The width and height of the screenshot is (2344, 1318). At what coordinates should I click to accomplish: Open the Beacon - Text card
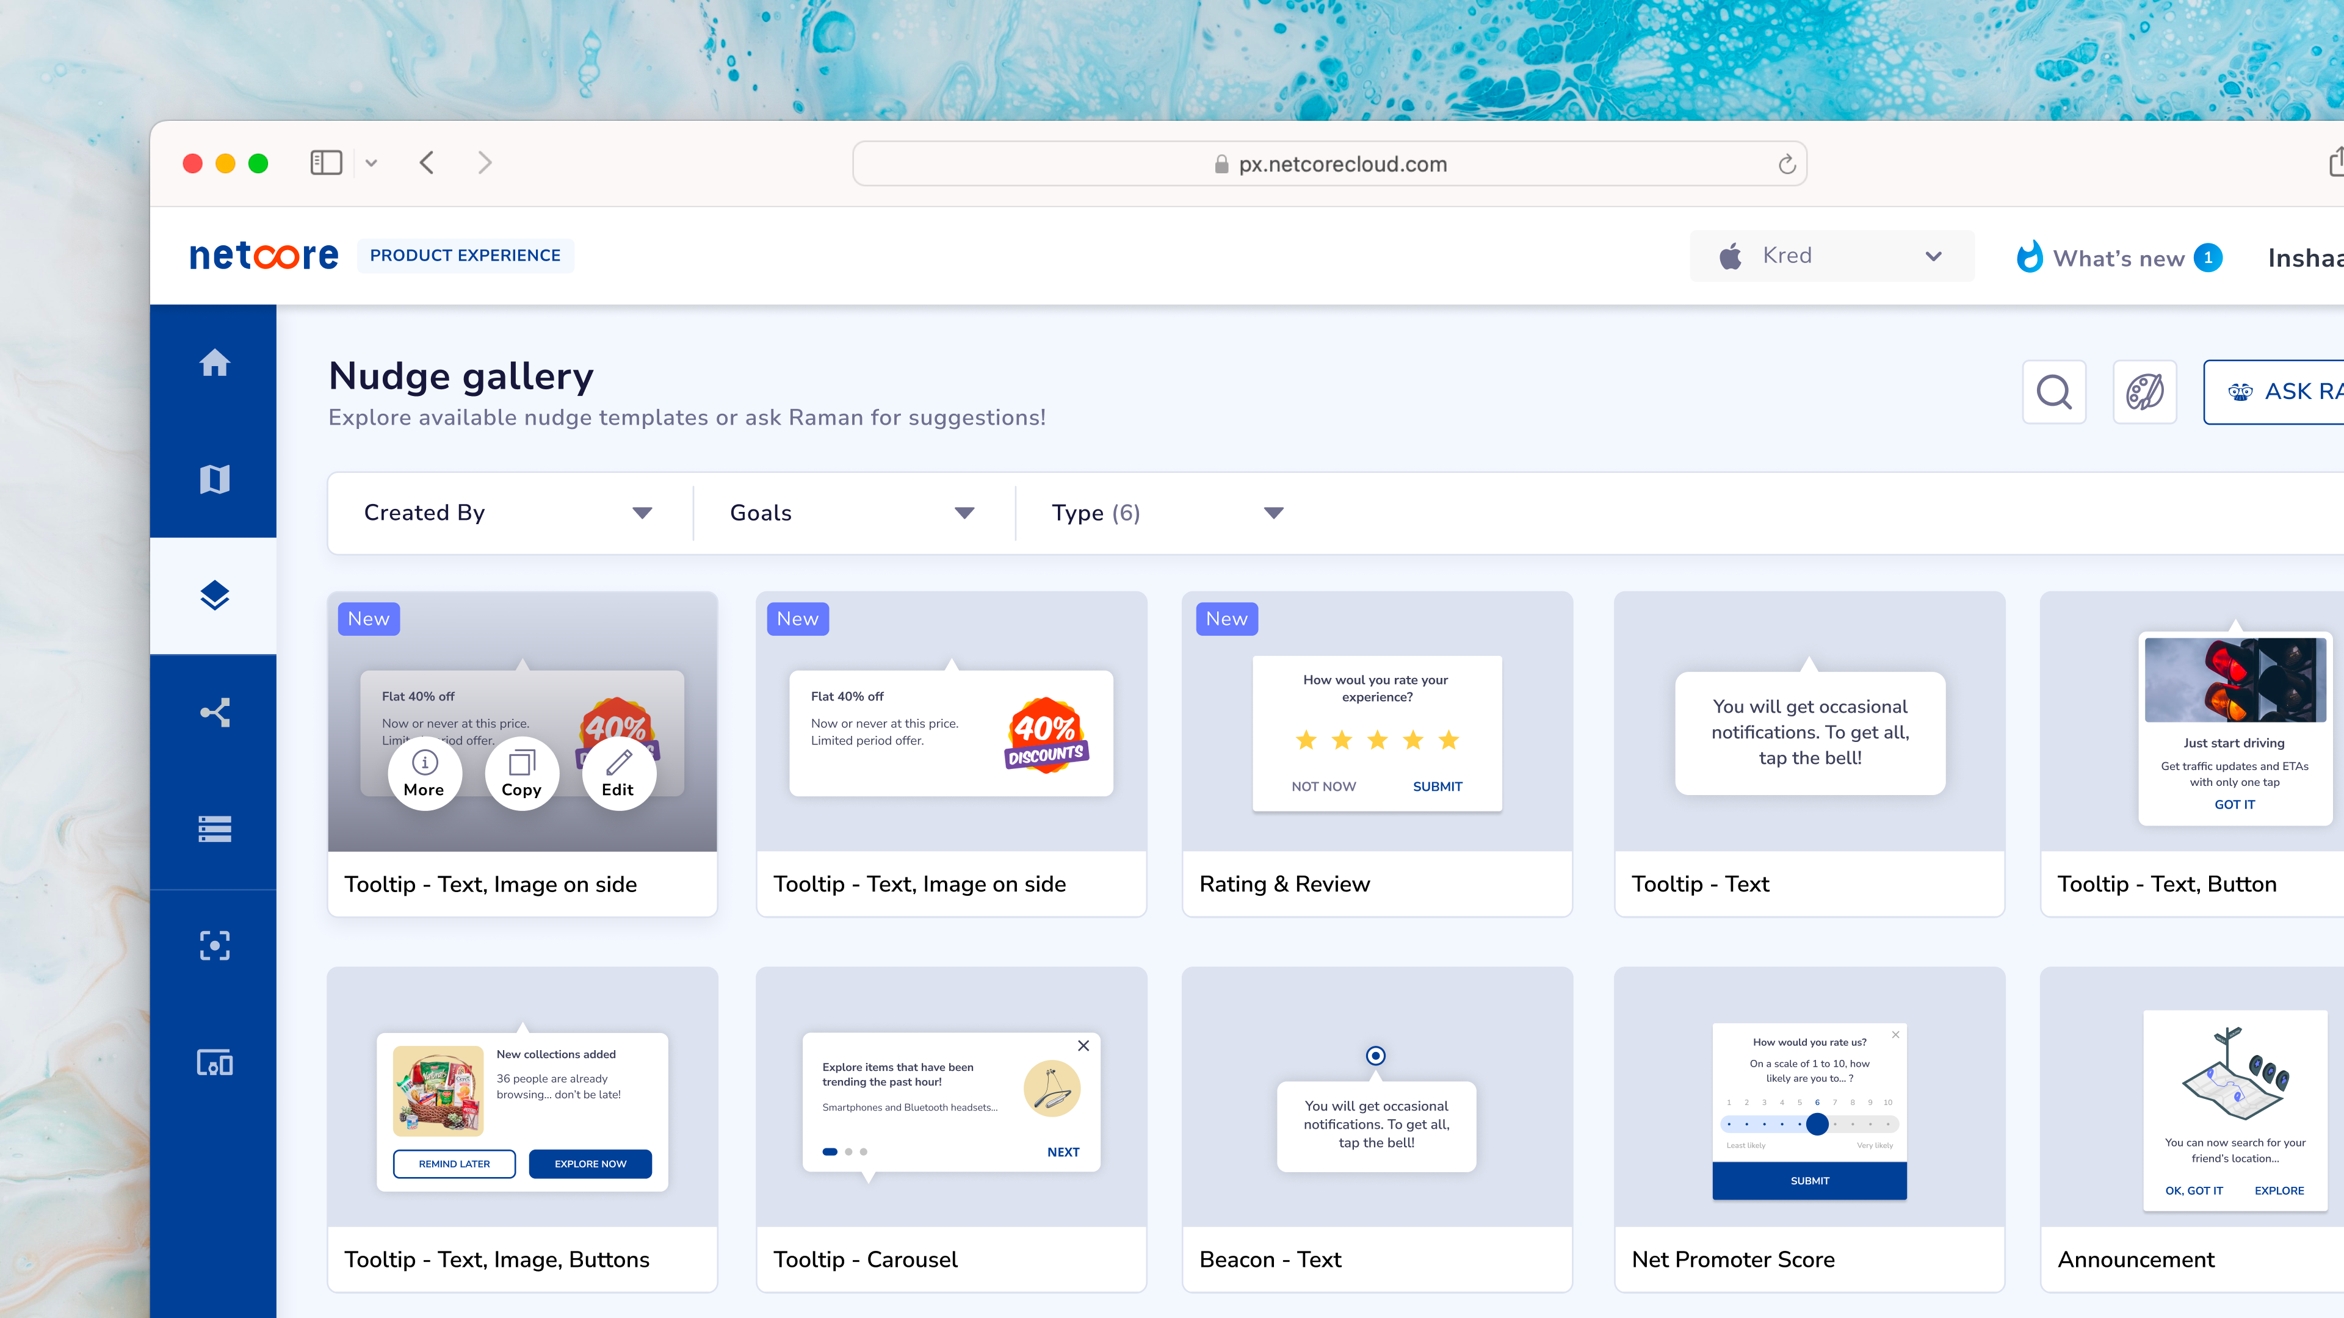[1378, 1129]
